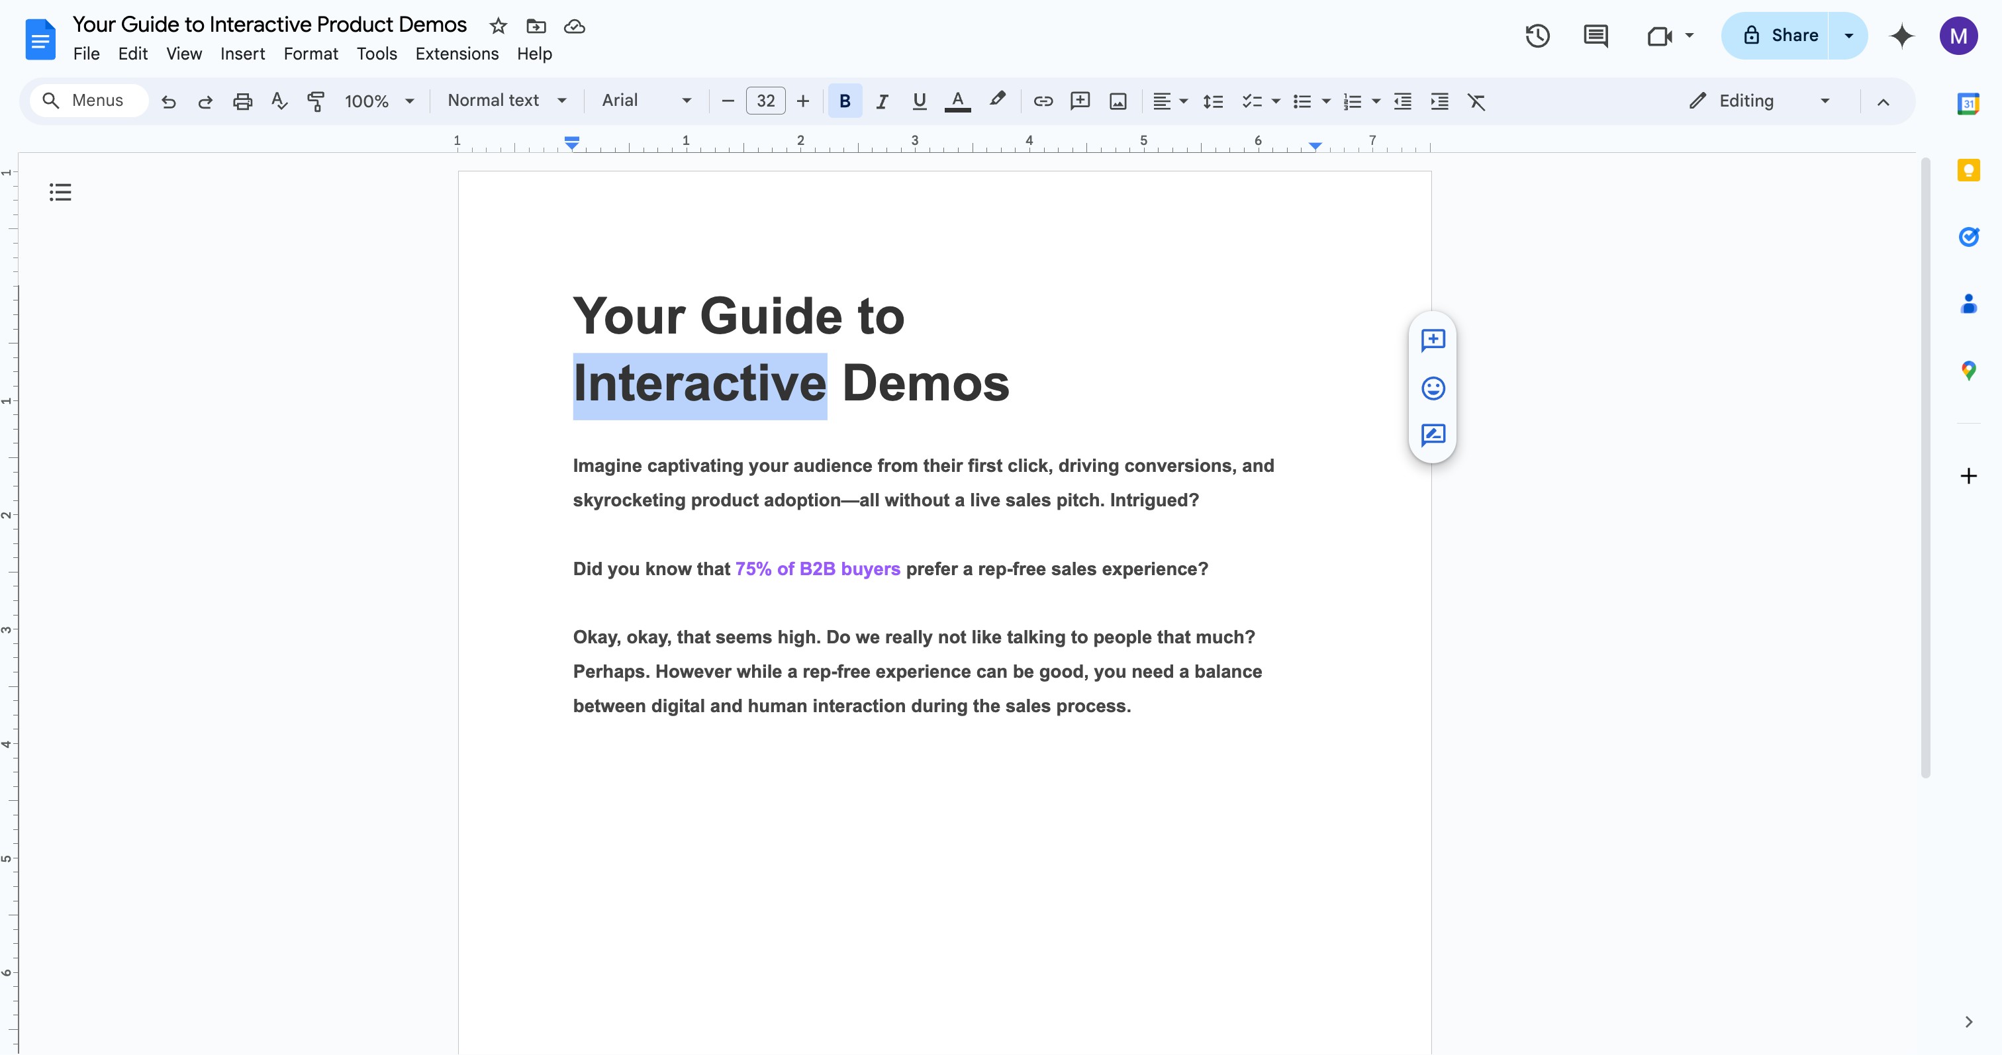Open Contacts side panel
Image resolution: width=2002 pixels, height=1055 pixels.
1968,304
